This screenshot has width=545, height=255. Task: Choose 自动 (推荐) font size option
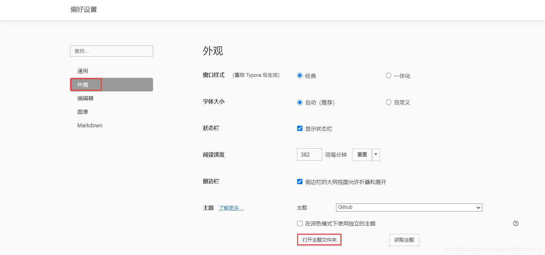(x=300, y=102)
